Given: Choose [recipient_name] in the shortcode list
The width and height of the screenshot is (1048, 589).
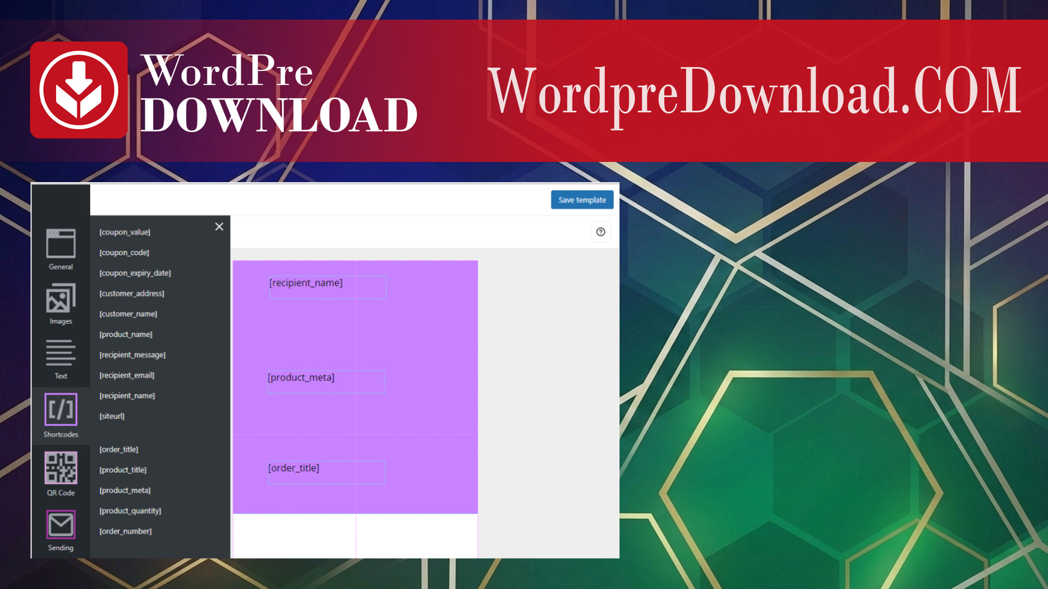Looking at the screenshot, I should tap(127, 395).
